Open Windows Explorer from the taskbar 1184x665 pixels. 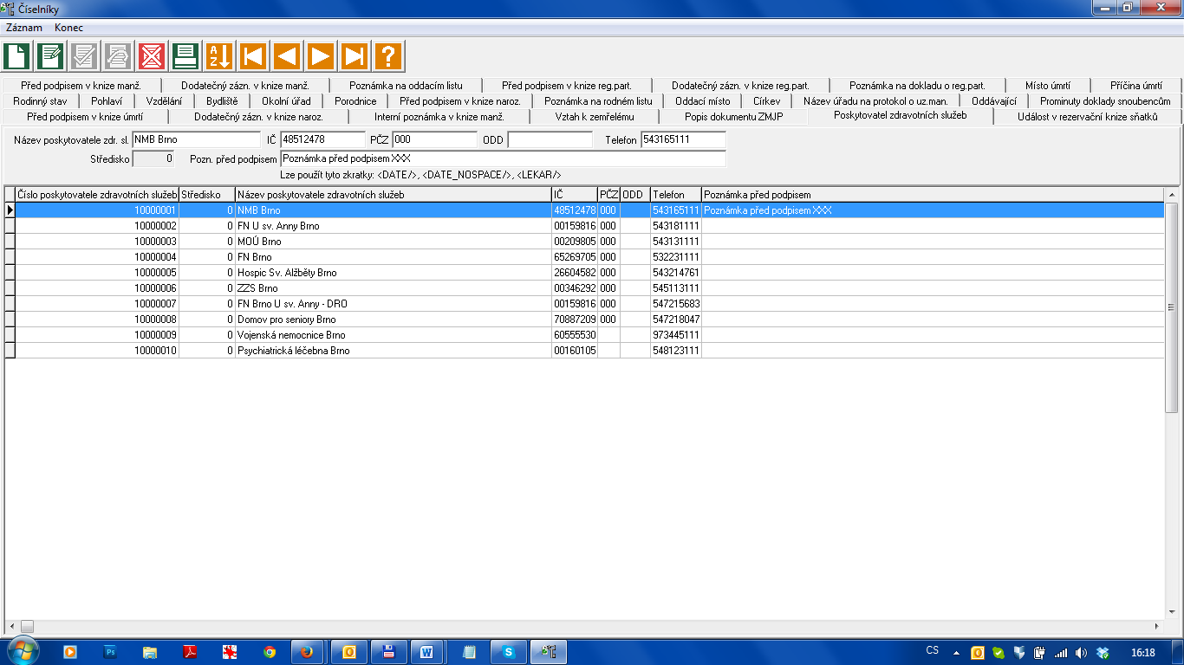pyautogui.click(x=150, y=652)
